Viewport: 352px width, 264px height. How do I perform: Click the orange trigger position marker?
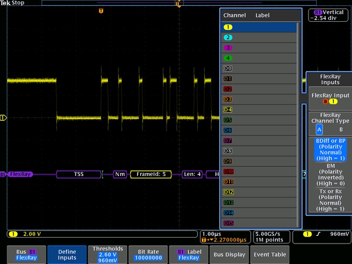coord(101,11)
